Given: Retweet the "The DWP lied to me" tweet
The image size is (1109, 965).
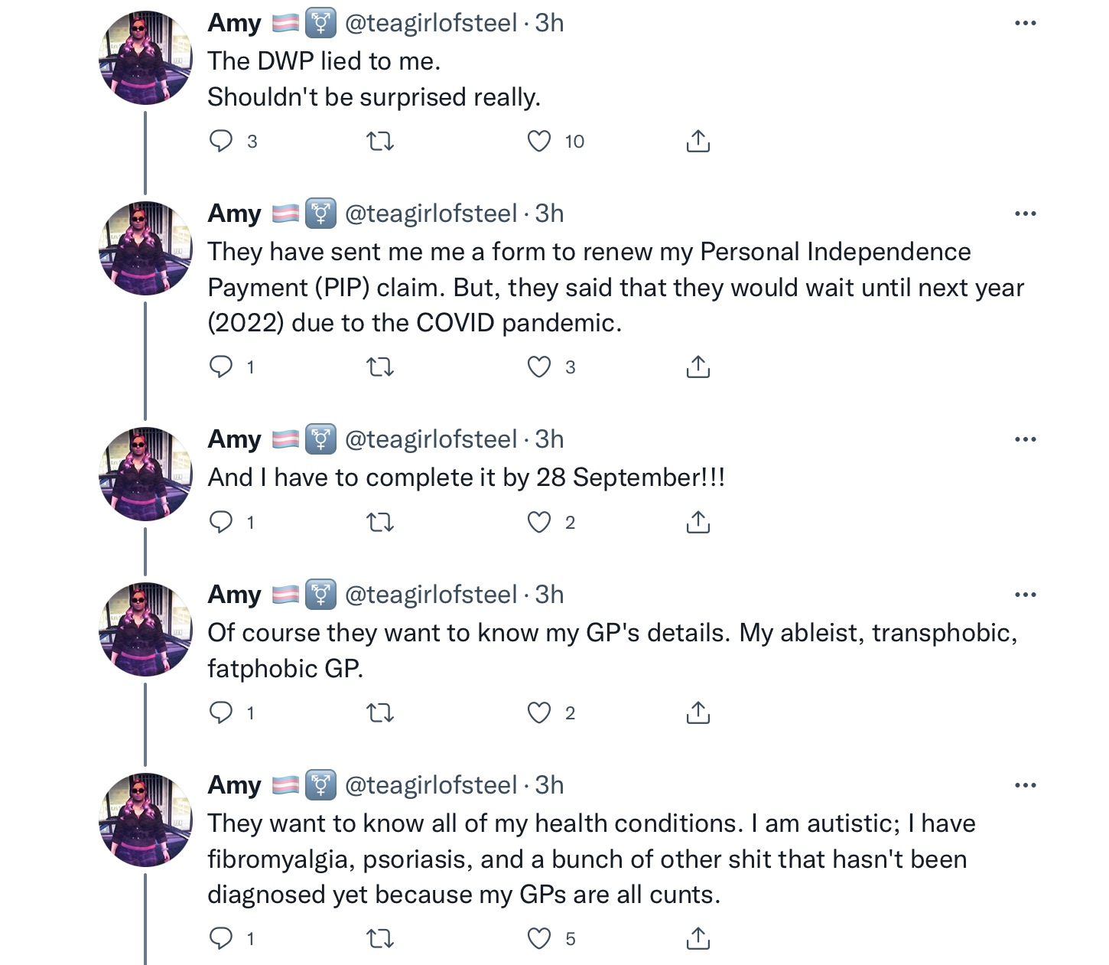Looking at the screenshot, I should pos(380,141).
